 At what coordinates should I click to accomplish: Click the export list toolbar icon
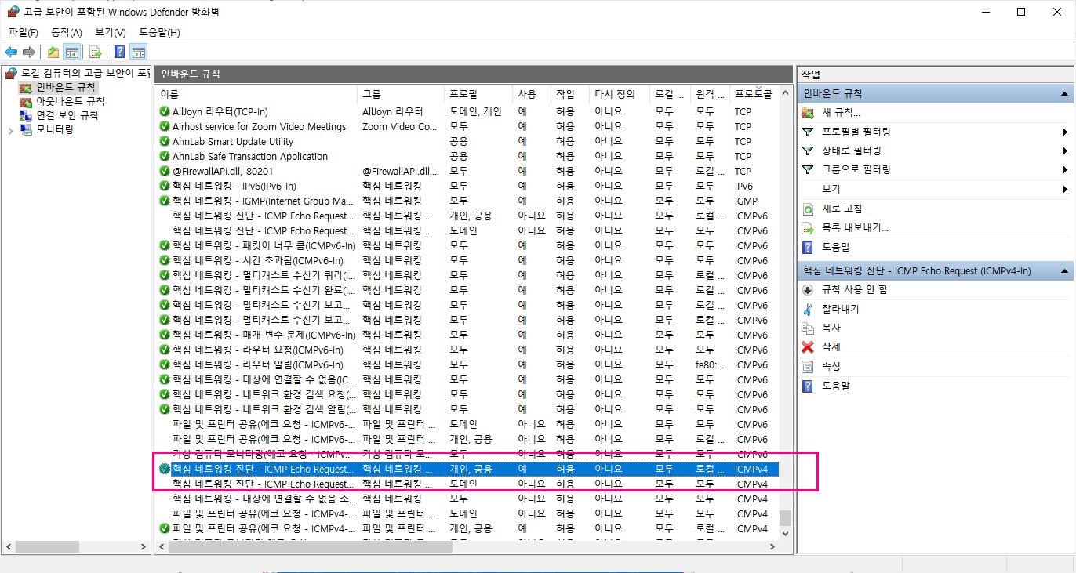click(x=95, y=53)
